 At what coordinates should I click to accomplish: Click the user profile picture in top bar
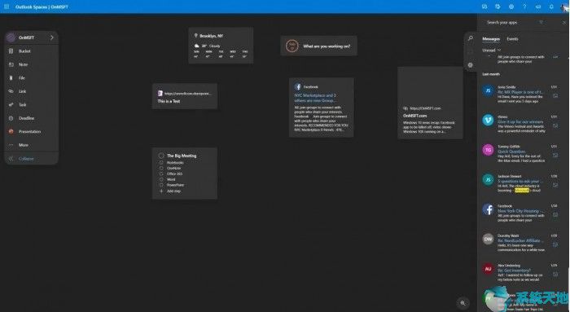(565, 7)
